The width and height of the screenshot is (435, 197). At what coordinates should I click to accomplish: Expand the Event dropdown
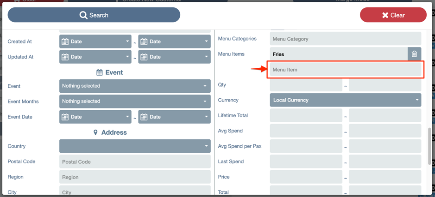135,86
